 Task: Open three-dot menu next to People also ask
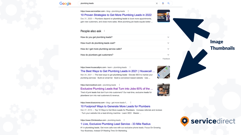pos(104,31)
